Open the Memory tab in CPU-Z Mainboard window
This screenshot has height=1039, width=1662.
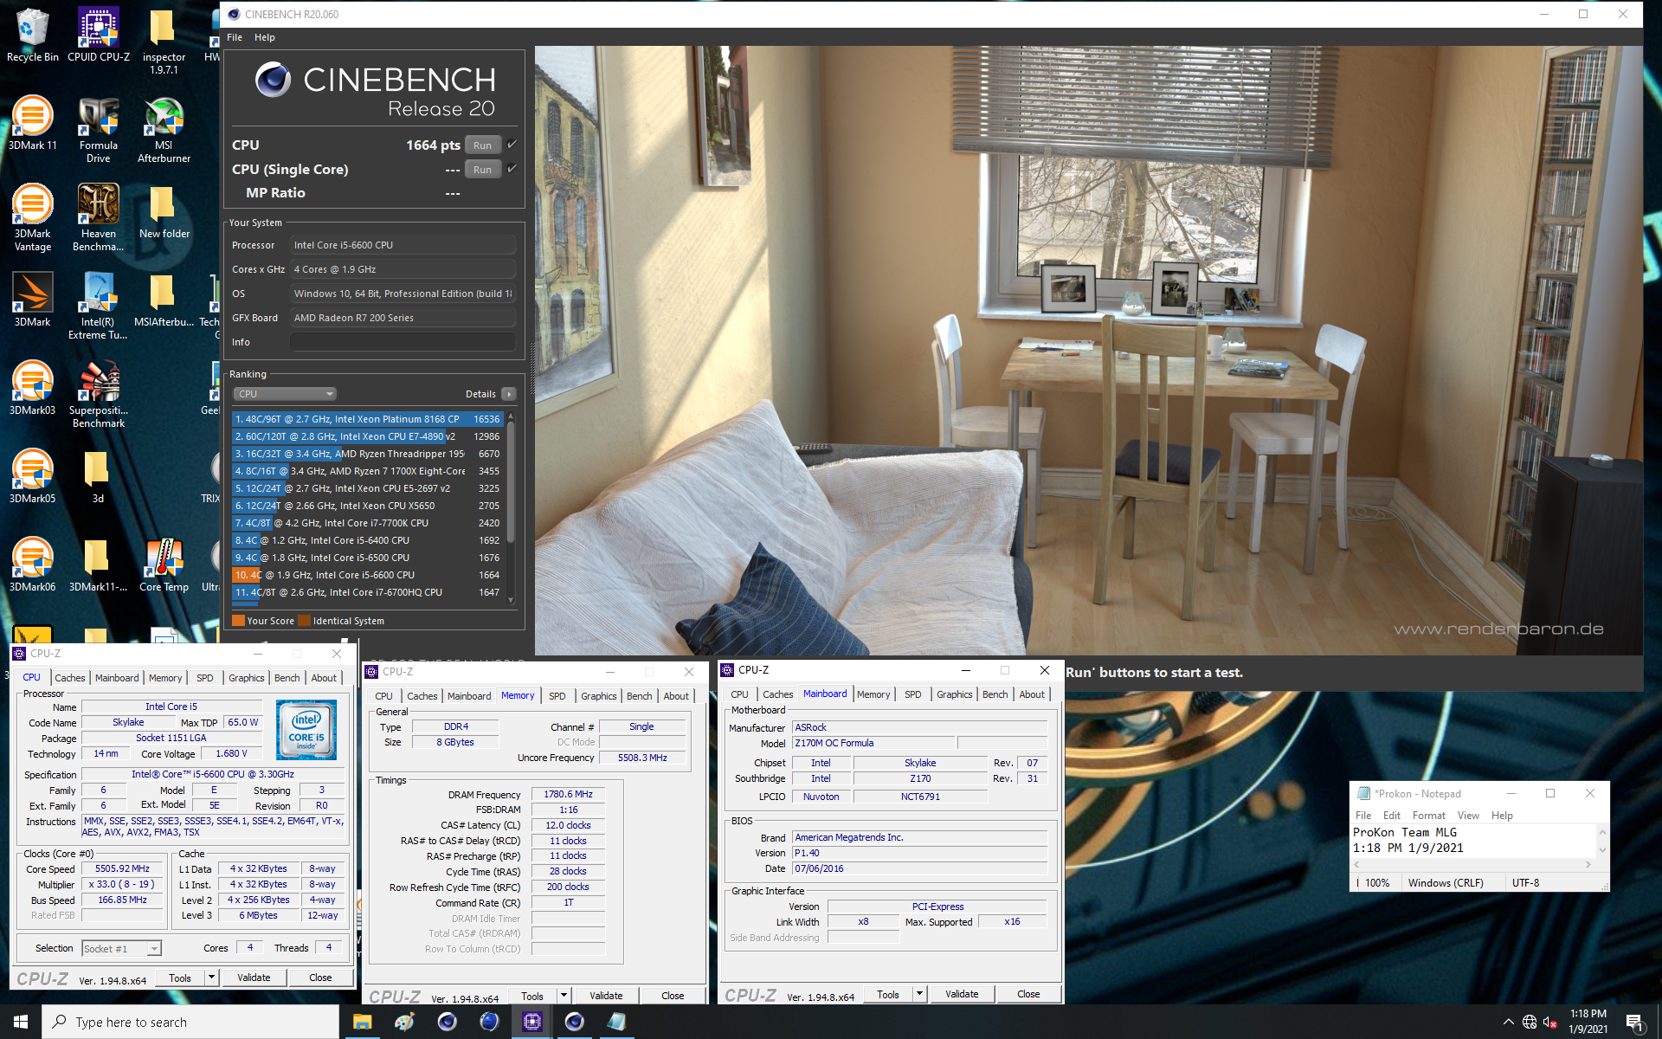click(873, 694)
